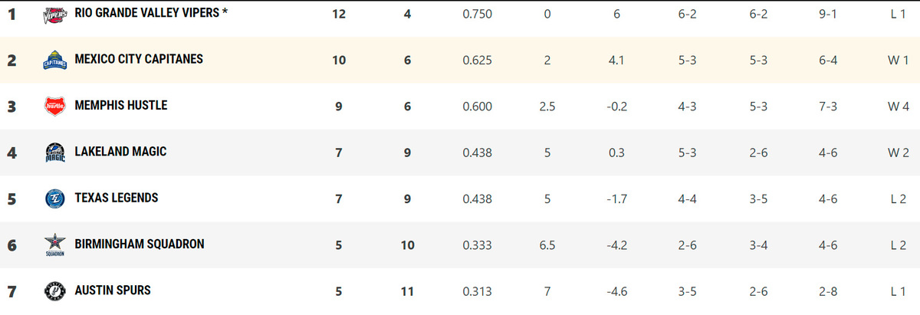Click the Lakeland Magic logo
This screenshot has height=315, width=920.
point(55,153)
